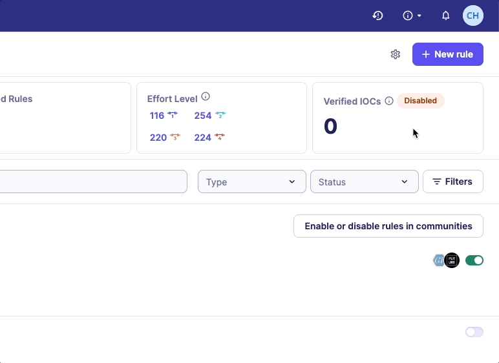Open rules settings gear icon
Screen dimensions: 499x363
[x=396, y=54]
